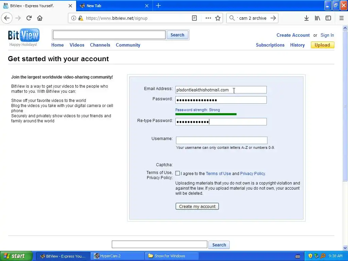Click the Create Account link
This screenshot has height=261, width=348.
[x=293, y=35]
